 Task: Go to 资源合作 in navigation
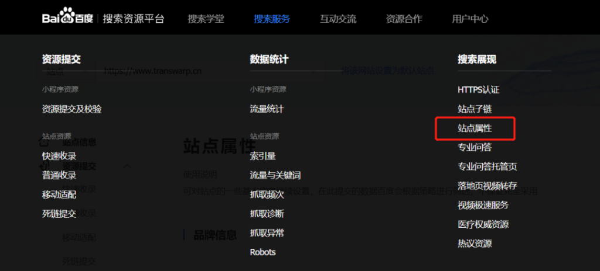pos(404,19)
